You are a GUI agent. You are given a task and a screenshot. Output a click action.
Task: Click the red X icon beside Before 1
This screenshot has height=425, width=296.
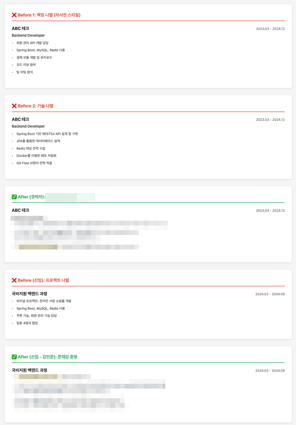click(x=14, y=15)
